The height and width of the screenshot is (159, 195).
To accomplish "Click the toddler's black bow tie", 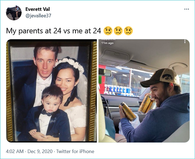I will [47, 113].
